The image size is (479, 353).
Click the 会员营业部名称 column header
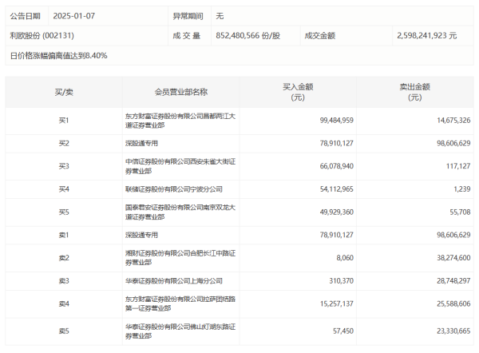(x=181, y=92)
